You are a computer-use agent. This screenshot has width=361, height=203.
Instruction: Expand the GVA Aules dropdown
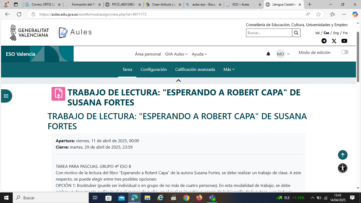pos(176,54)
